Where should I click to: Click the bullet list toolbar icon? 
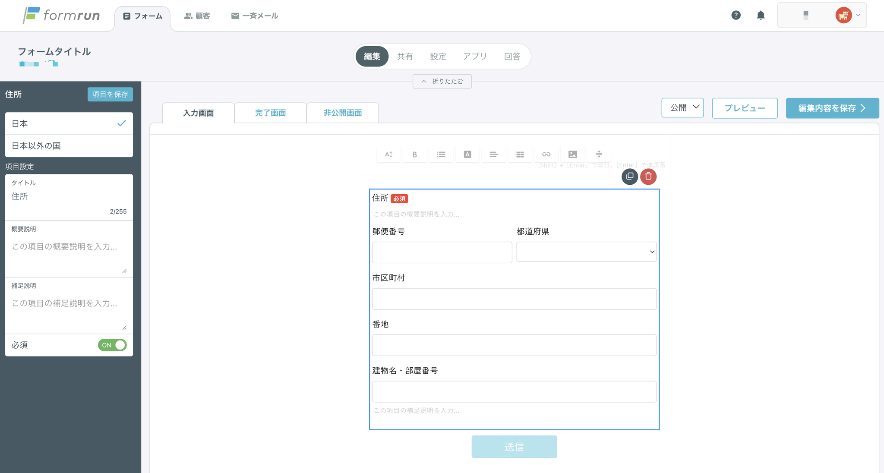coord(441,155)
